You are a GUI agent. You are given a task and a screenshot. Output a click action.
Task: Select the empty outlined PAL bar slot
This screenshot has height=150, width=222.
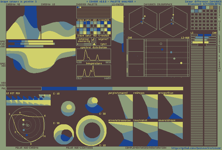coord(24,89)
